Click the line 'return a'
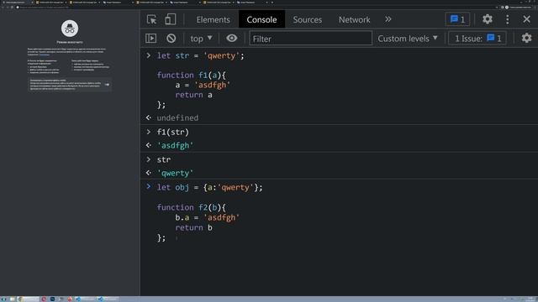The image size is (538, 302). [x=193, y=95]
